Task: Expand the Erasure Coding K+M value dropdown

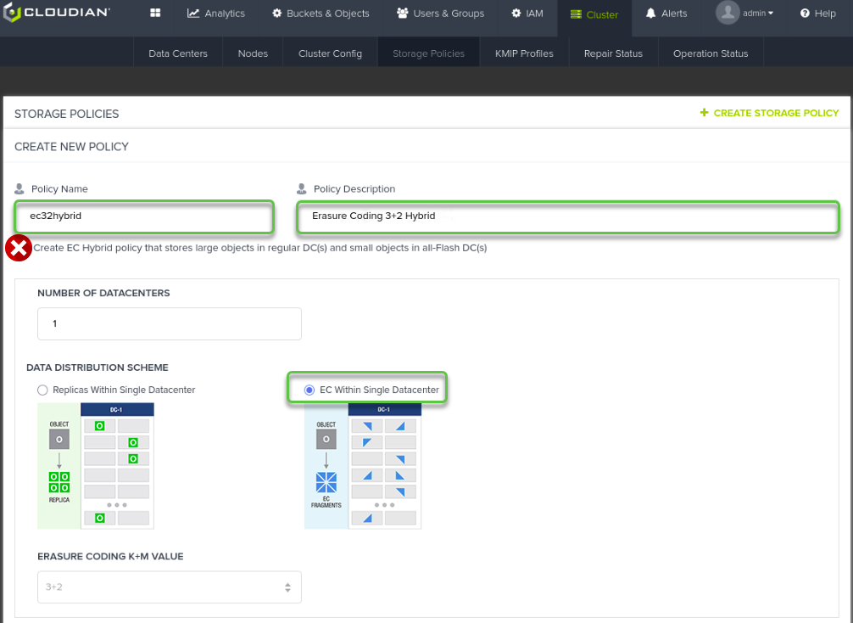Action: point(170,587)
